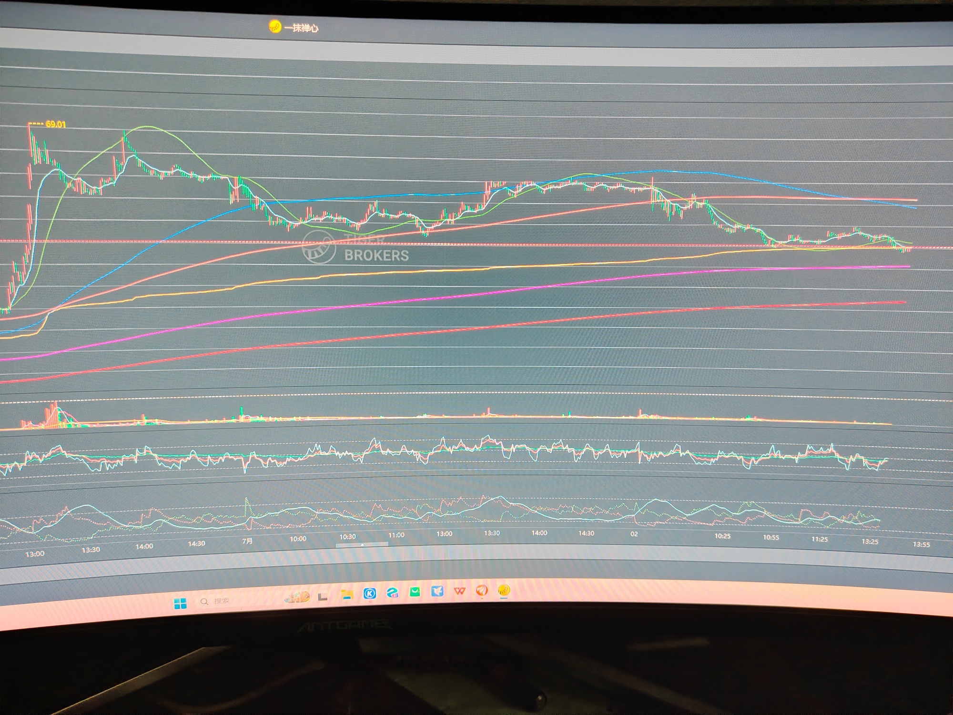Open Task View on the taskbar
Image resolution: width=953 pixels, height=715 pixels.
[x=323, y=596]
